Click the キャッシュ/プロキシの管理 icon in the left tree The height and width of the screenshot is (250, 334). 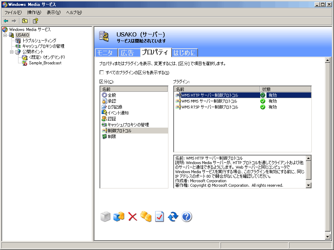18,46
